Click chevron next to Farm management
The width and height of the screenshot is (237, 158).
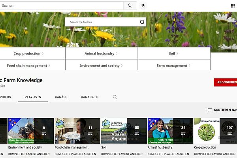click(189, 66)
